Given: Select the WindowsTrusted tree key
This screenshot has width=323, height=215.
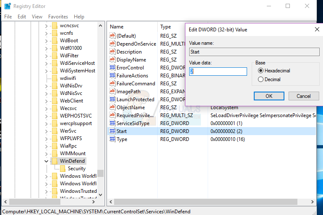Looking at the screenshot, I should click(78, 191).
